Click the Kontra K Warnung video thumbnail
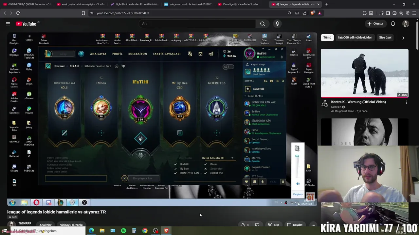This screenshot has height=235, width=419. 365,73
